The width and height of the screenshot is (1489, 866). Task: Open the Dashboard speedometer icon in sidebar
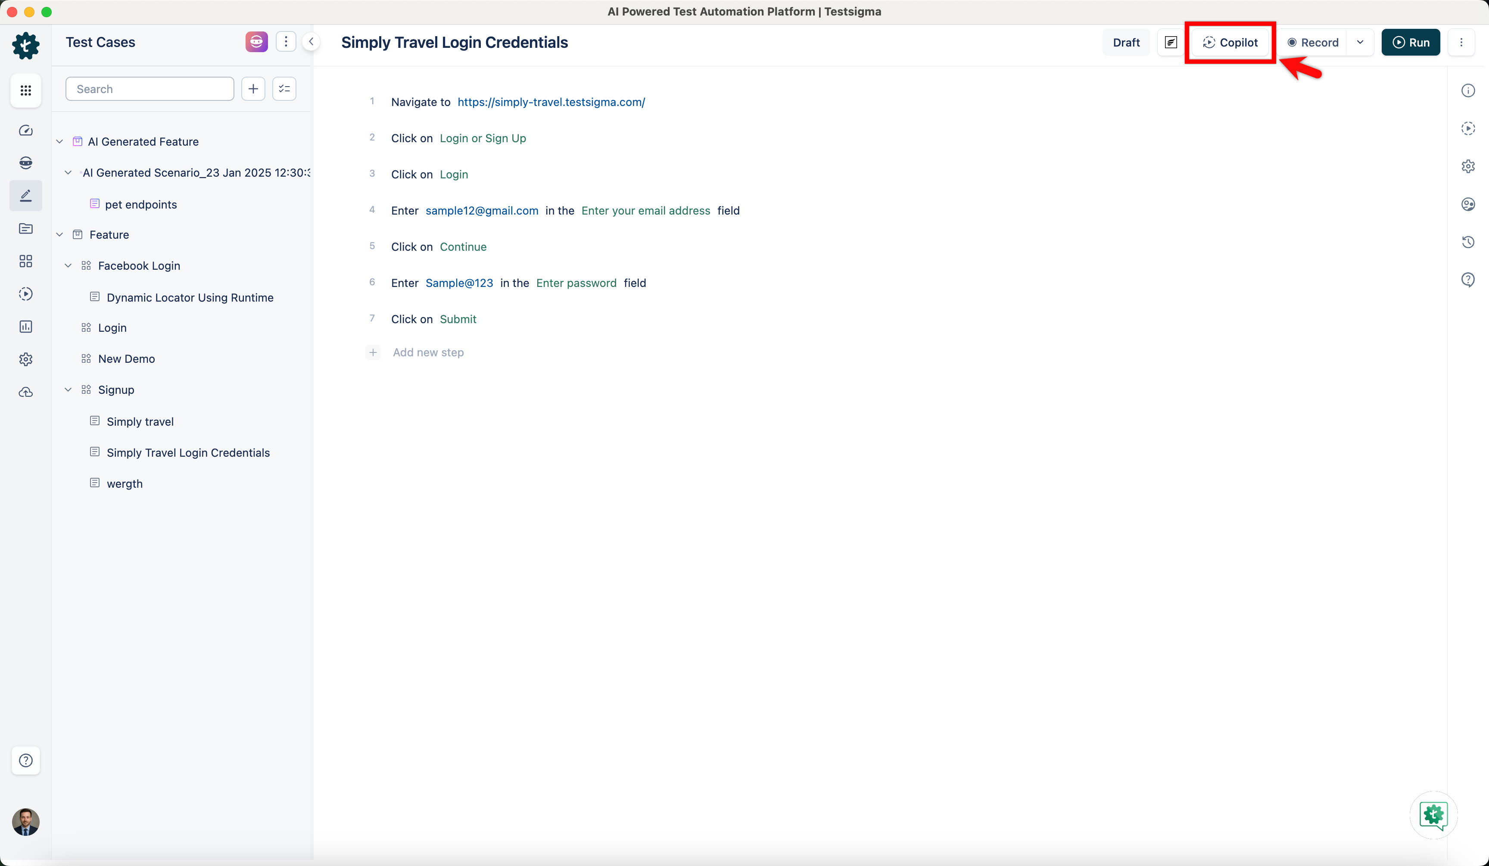click(x=25, y=131)
